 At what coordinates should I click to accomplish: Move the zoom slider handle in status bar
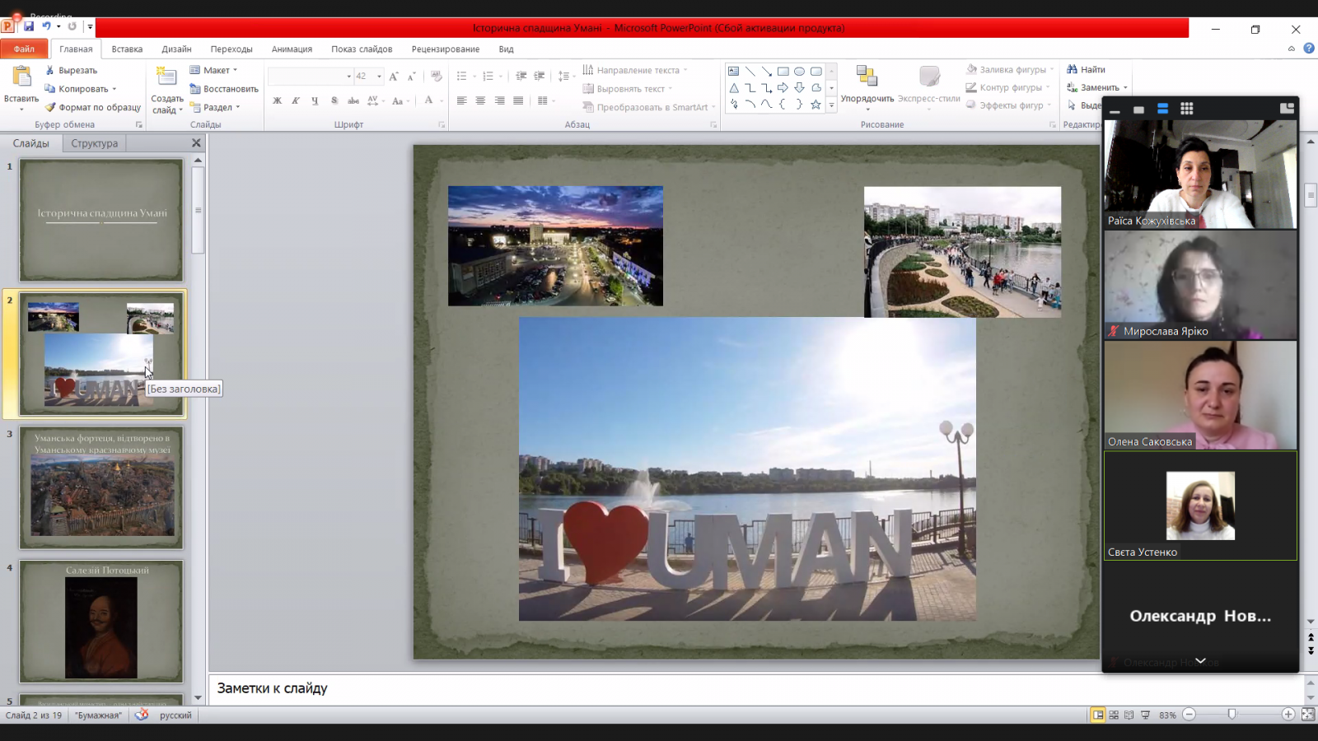pyautogui.click(x=1232, y=715)
